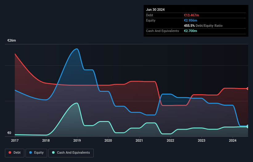The image size is (253, 162).
Task: Click the Debt label in tooltip
Action: pos(149,15)
